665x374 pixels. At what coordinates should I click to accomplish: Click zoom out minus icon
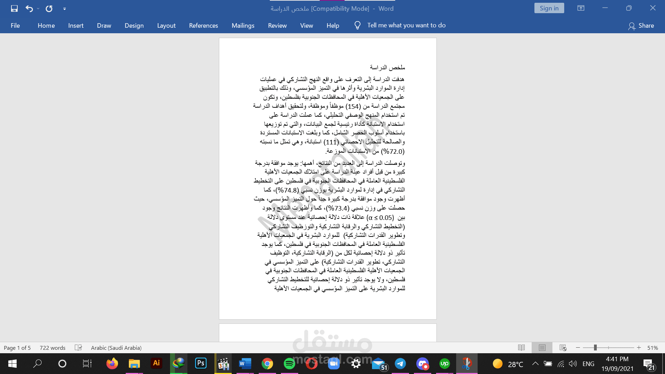(578, 348)
